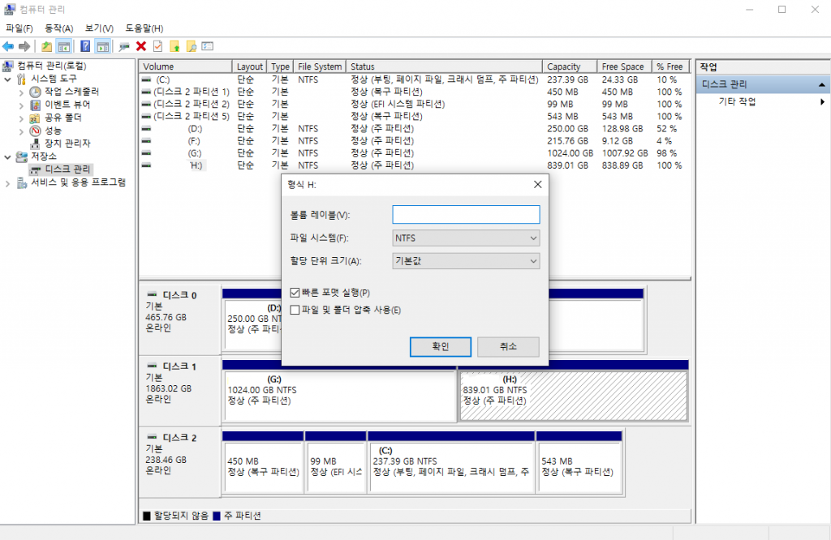Click the gray Forward arrow in toolbar
Image resolution: width=831 pixels, height=540 pixels.
(x=24, y=46)
